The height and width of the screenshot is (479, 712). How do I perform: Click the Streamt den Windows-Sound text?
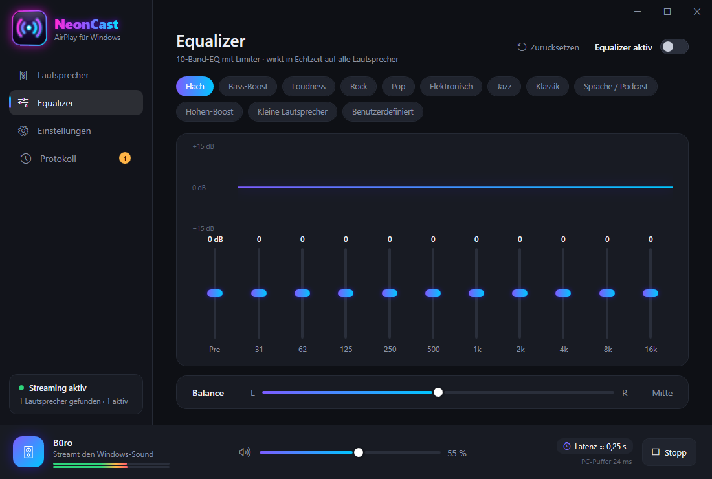[103, 454]
